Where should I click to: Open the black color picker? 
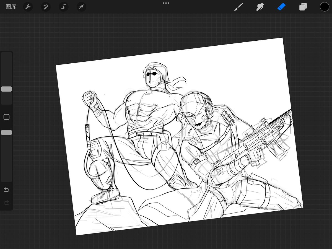(325, 7)
